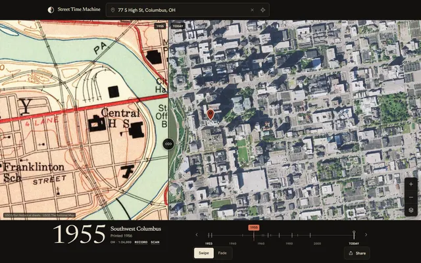421x263 pixels.
Task: Go to previous map with left chevron
Action: pyautogui.click(x=197, y=235)
